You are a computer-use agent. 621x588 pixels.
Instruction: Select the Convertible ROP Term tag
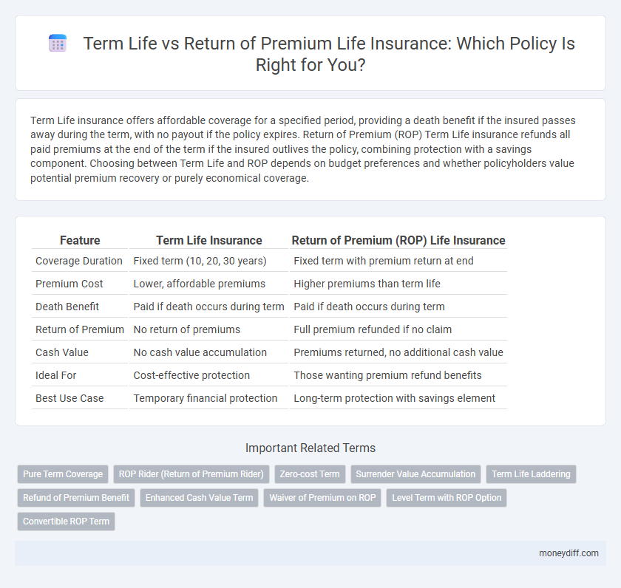(66, 522)
